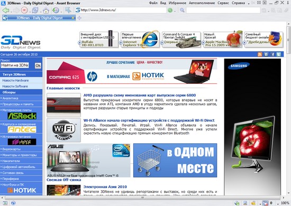Open the History clock icon

56,10
